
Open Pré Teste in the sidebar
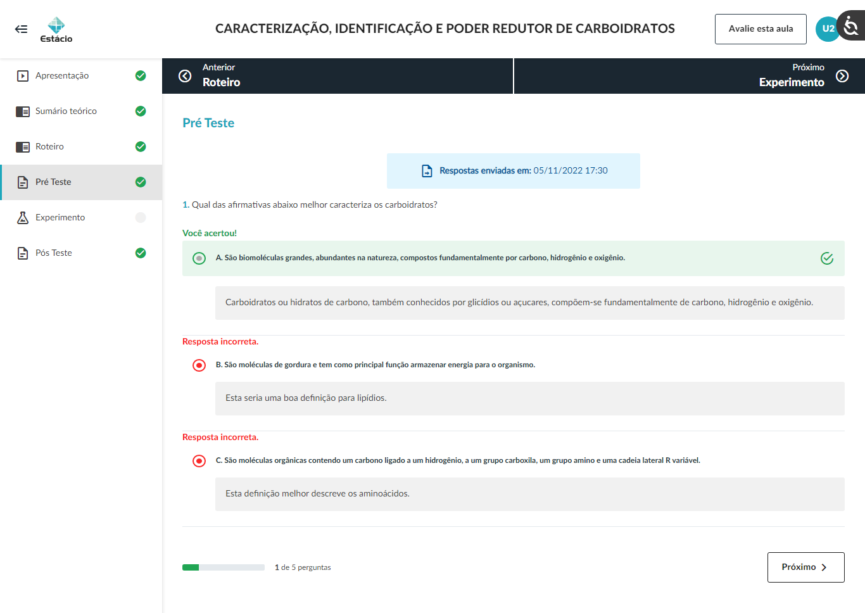pyautogui.click(x=53, y=182)
